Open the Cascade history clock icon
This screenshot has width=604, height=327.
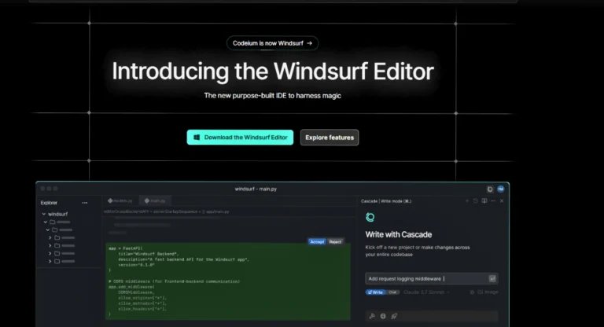point(476,201)
